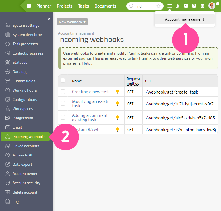Click the Integrations icon
Viewport: 221px width, 211px height.
point(8,118)
